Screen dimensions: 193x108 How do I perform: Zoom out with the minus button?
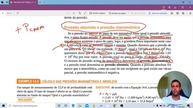coord(68,13)
